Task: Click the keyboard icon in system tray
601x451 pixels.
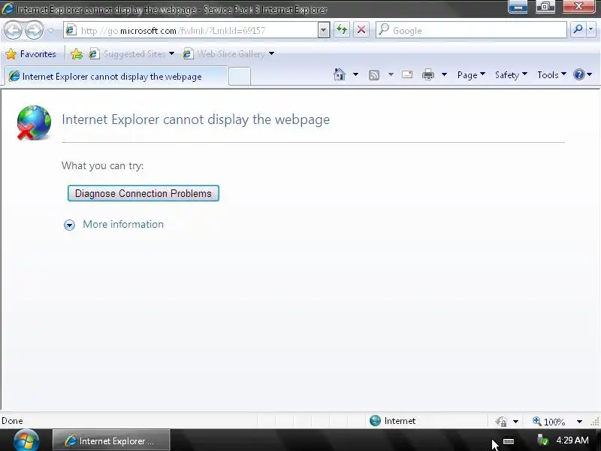Action: [509, 441]
